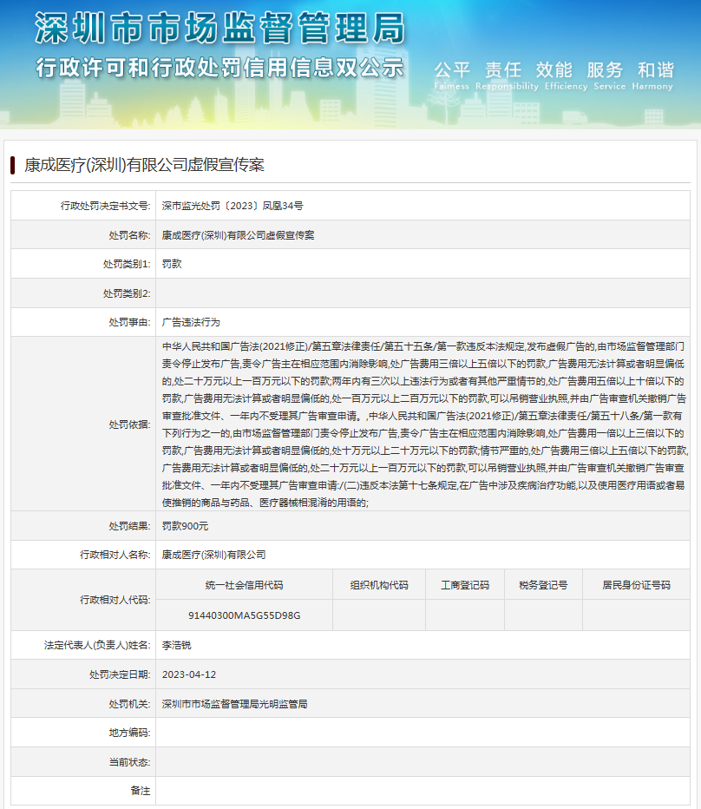Click the 处罚事由 label

(129, 322)
